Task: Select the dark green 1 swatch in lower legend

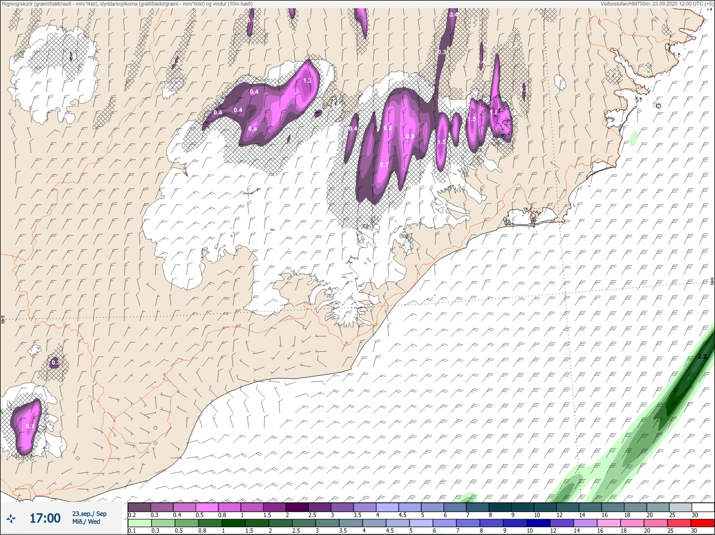Action: point(232,523)
